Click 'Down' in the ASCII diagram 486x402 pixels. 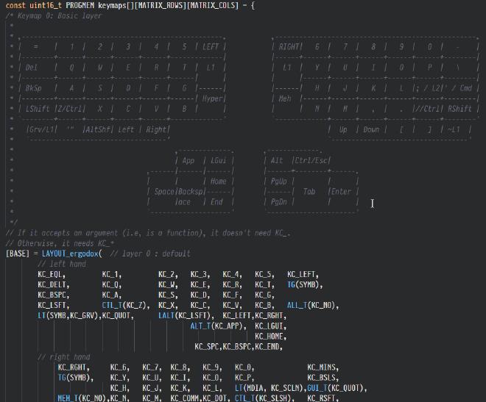pyautogui.click(x=371, y=130)
